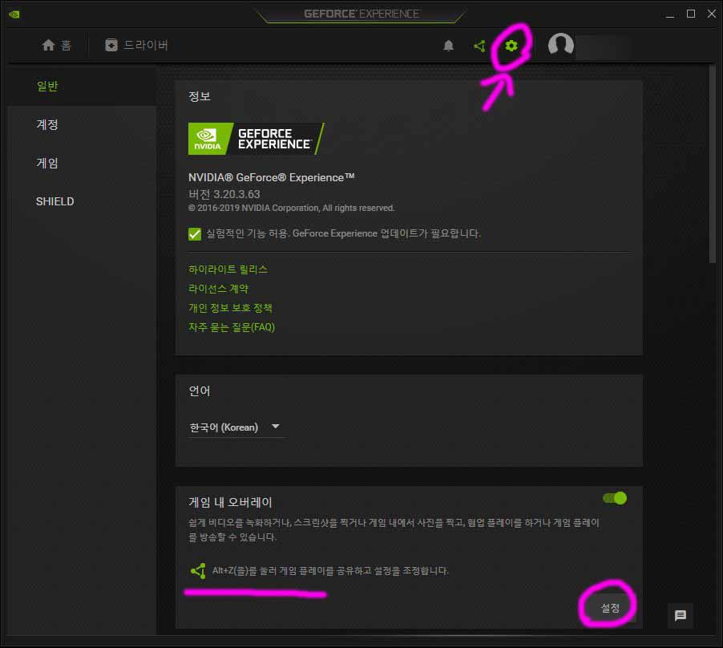Click the 게임 내 오버레이 heading

230,502
